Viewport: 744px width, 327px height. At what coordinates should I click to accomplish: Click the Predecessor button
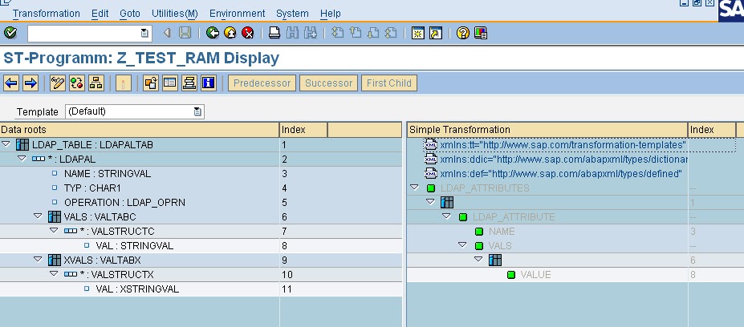(x=262, y=83)
